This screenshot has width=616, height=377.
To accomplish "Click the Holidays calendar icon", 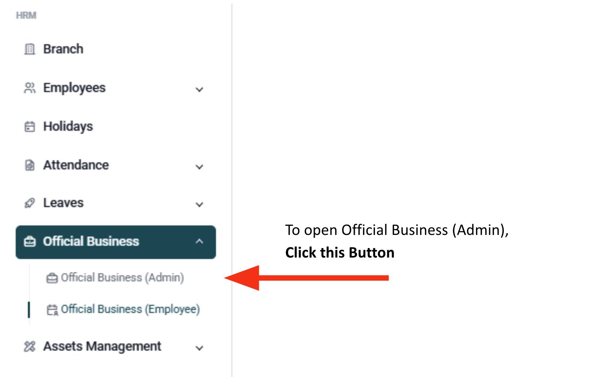I will point(30,127).
